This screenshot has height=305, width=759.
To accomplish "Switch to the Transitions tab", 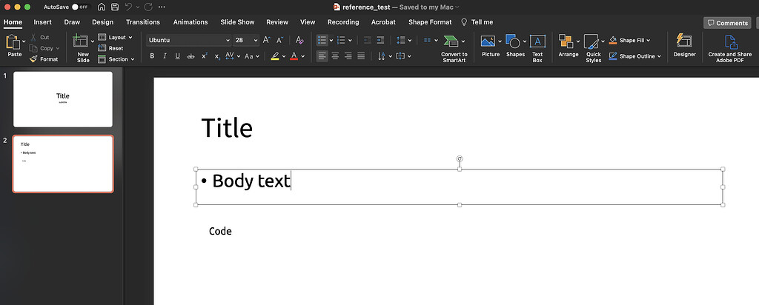I will point(143,22).
